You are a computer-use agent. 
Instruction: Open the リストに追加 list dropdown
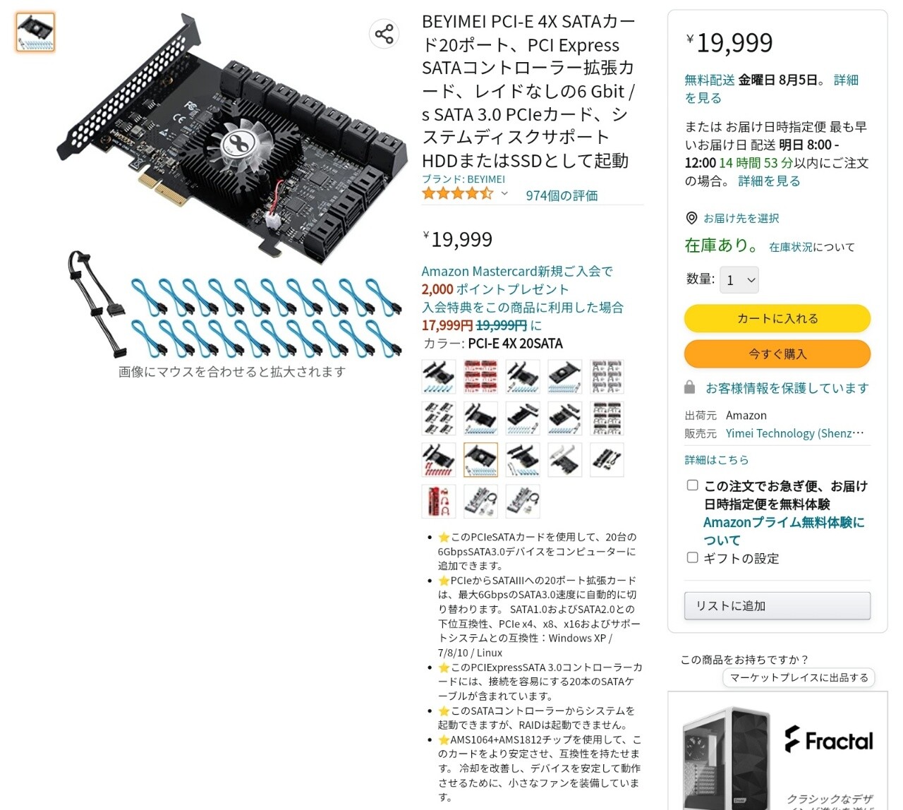point(777,606)
